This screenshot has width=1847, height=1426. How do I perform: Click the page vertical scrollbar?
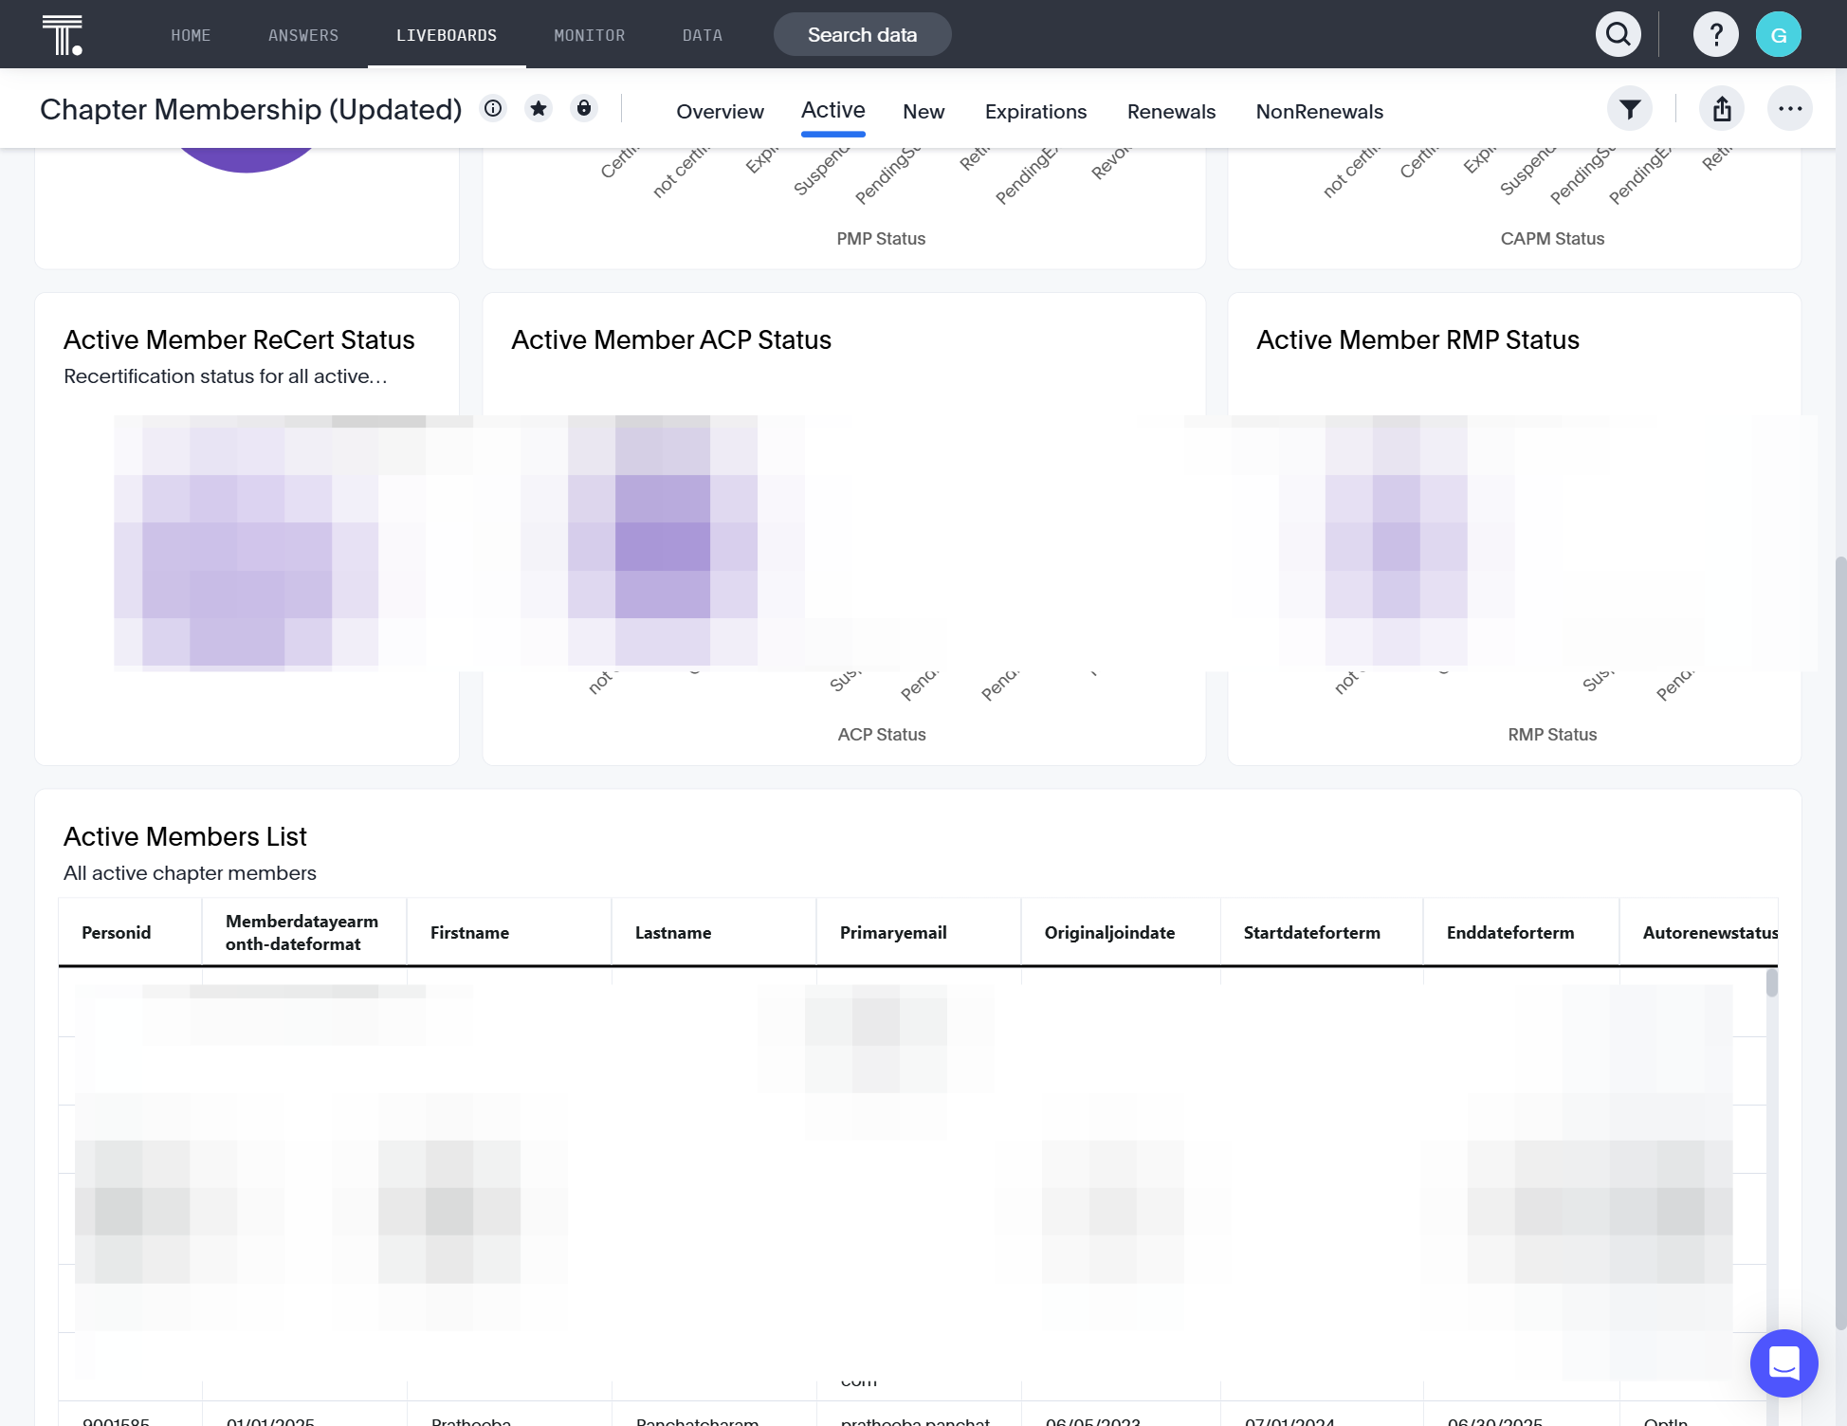tap(1840, 943)
